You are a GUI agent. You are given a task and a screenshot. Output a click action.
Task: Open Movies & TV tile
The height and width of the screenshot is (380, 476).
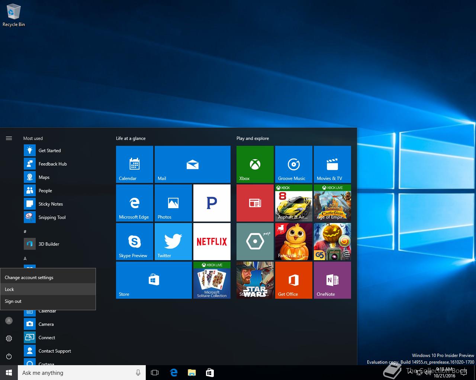pos(332,164)
